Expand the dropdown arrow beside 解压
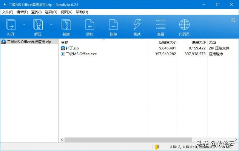Image resolution: width=239 pixels, height=151 pixels. coord(51,24)
